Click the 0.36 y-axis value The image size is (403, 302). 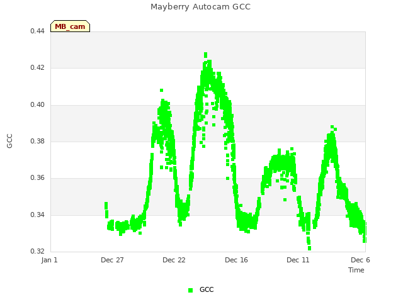click(38, 177)
